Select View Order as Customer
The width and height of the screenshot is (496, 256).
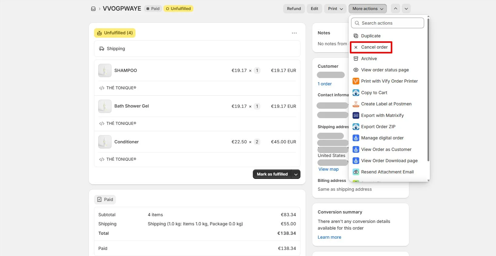[x=387, y=149]
